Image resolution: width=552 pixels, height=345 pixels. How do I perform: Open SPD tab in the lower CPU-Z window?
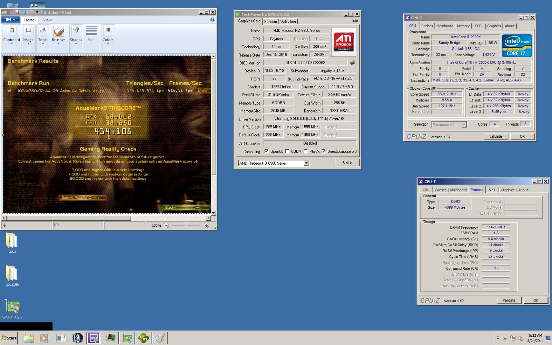point(492,190)
